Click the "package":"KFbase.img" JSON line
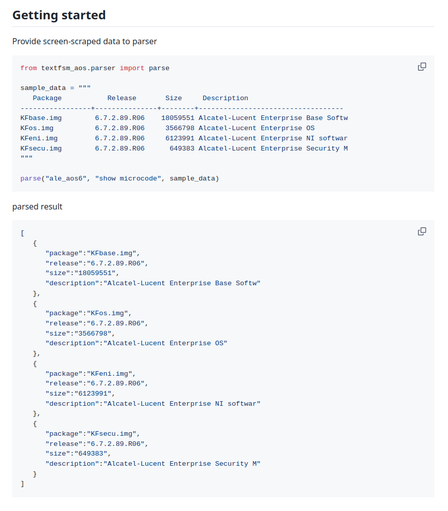This screenshot has height=511, width=448. tap(92, 253)
